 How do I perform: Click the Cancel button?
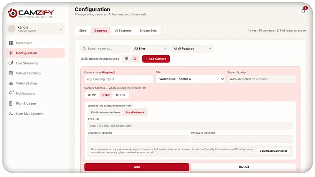pos(244,167)
